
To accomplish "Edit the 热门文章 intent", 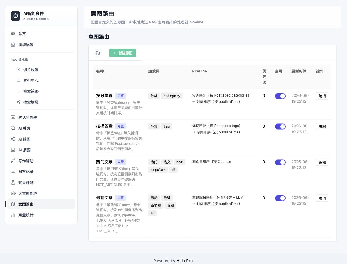I will point(322,162).
